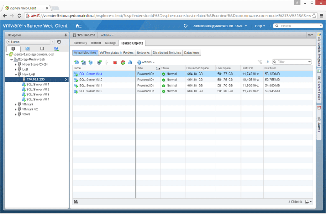Click the new virtual machine icon
326x215 pixels.
(x=76, y=62)
